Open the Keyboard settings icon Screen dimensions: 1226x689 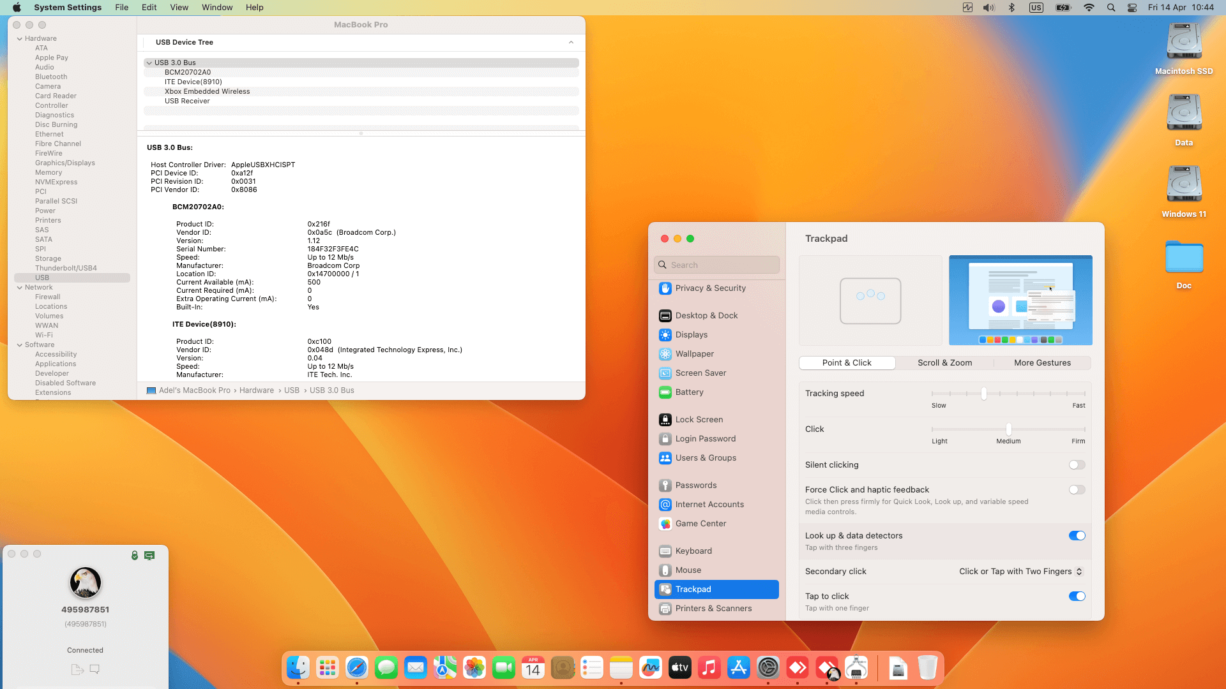(x=665, y=551)
